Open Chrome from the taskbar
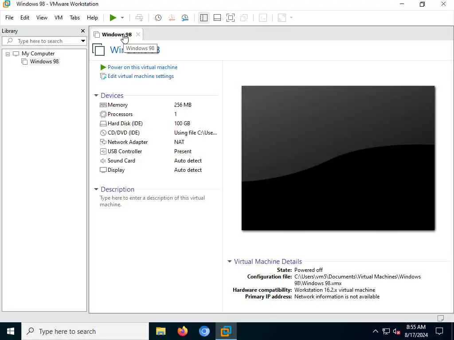 click(204, 331)
